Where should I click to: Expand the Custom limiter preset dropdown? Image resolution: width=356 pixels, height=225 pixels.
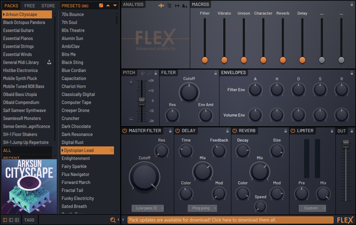pos(312,208)
